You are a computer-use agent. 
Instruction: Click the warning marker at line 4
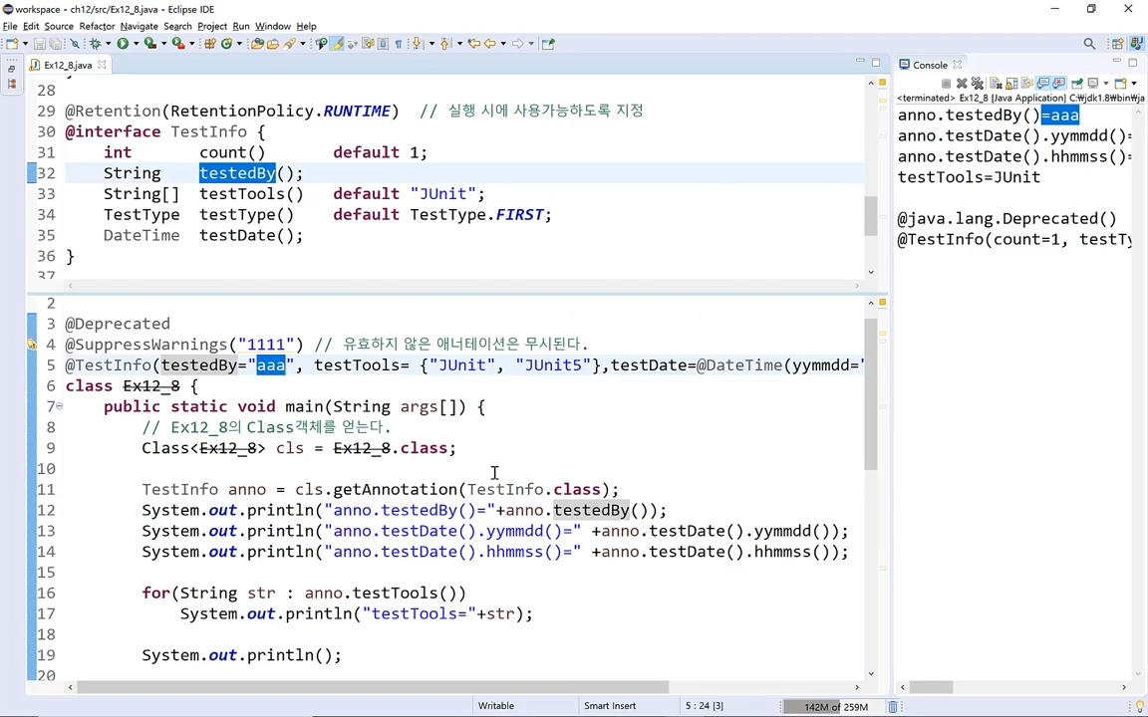[x=32, y=344]
